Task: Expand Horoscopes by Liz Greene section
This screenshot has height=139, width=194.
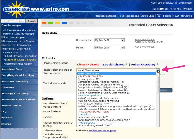Action: click(2, 41)
